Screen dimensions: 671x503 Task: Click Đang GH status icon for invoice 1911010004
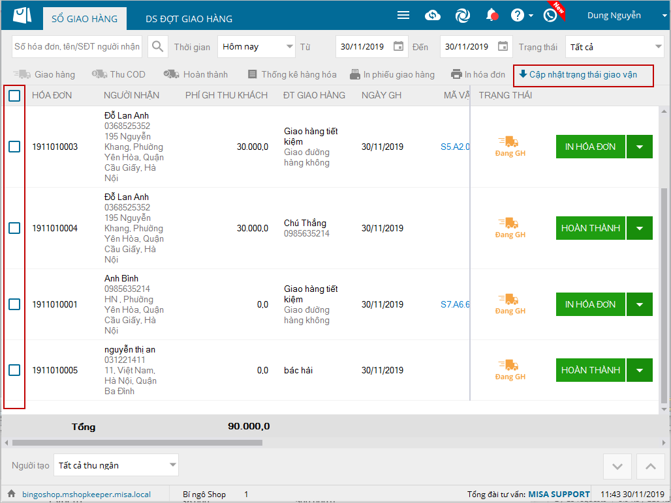click(x=510, y=228)
